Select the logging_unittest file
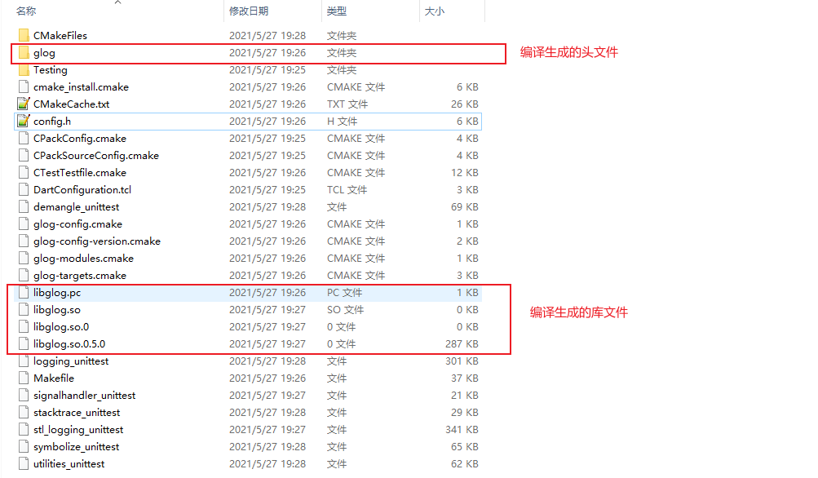 [69, 361]
